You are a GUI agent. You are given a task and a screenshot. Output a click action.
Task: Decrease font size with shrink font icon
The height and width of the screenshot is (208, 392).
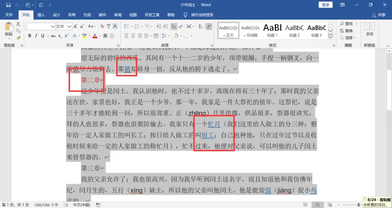[82, 26]
